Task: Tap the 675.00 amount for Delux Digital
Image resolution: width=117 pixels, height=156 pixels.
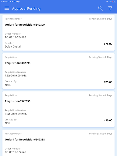Action: coord(108,44)
